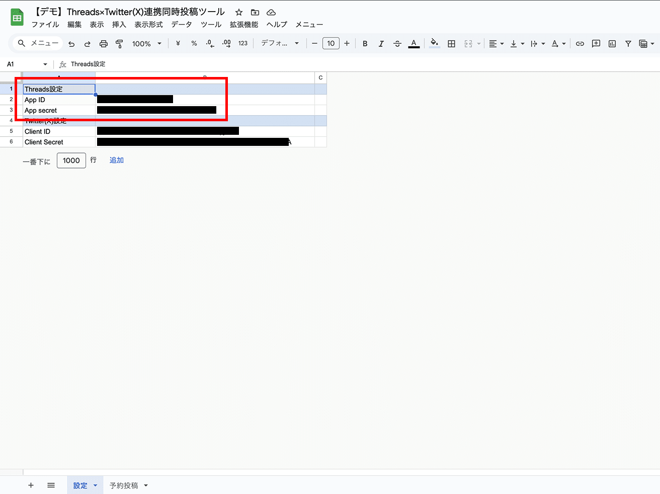This screenshot has height=494, width=660.
Task: Toggle strikethrough formatting
Action: click(x=397, y=44)
